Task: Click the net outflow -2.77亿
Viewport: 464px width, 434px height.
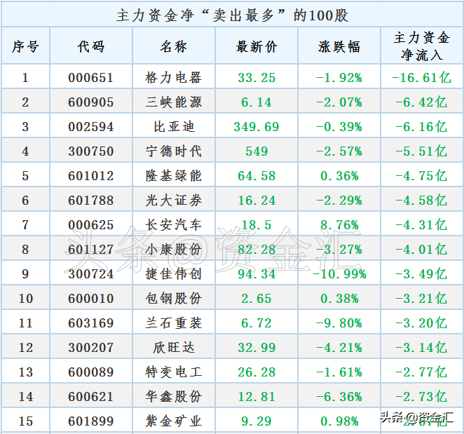Action: pos(421,373)
